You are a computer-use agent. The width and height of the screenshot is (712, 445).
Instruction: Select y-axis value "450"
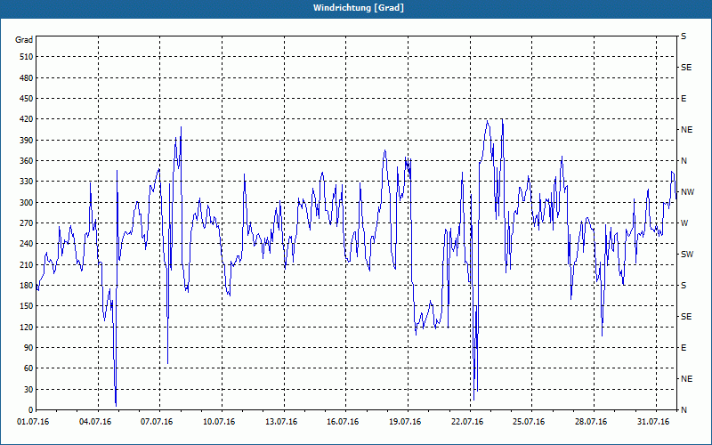27,99
